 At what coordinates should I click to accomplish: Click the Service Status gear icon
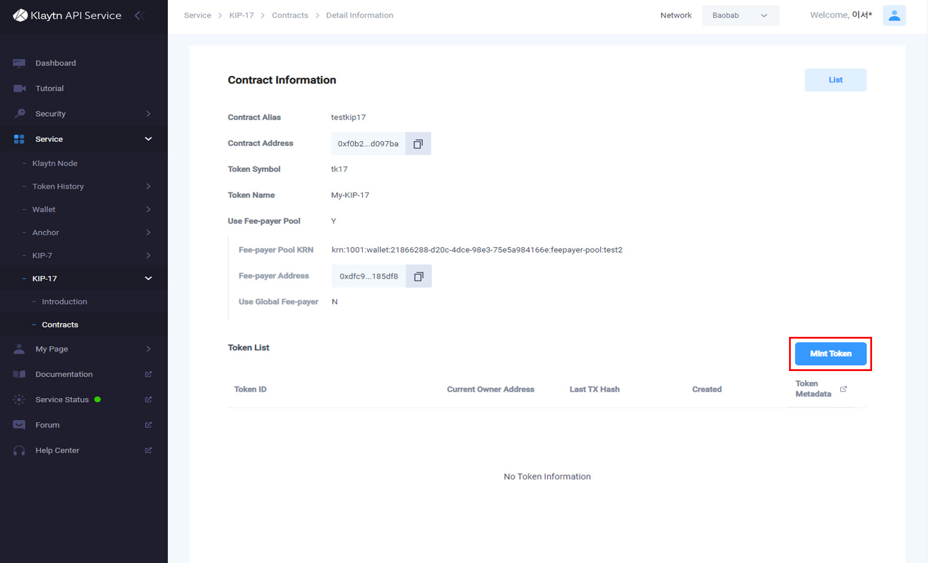coord(19,399)
